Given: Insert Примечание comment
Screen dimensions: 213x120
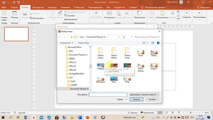Looking at the screenshot, I should (x=139, y=15).
